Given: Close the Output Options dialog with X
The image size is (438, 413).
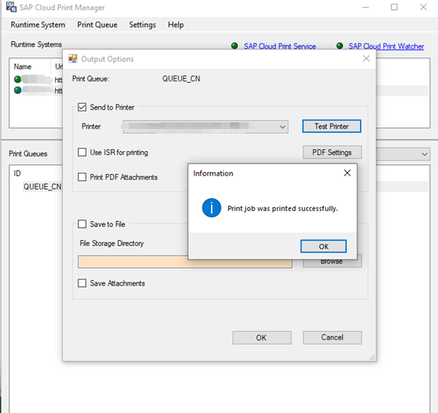Looking at the screenshot, I should click(x=366, y=58).
